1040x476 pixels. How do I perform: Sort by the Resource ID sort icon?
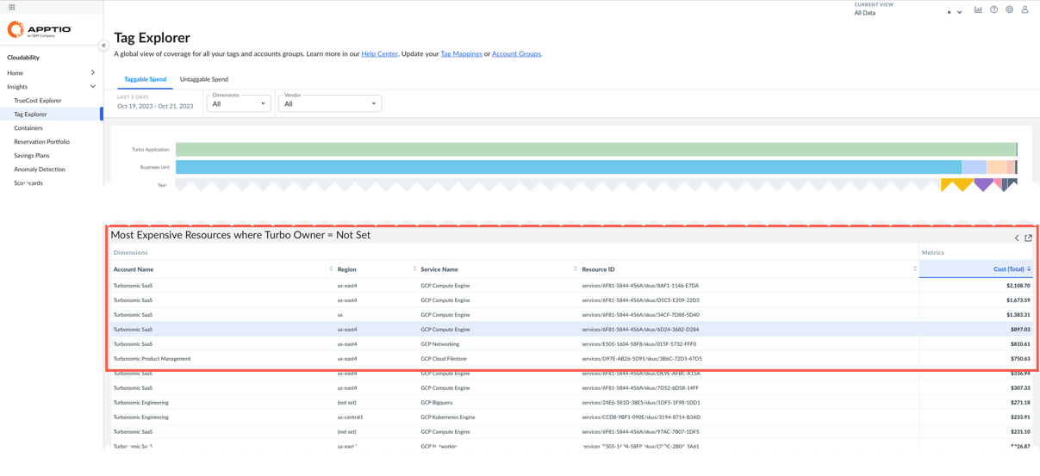click(x=915, y=269)
